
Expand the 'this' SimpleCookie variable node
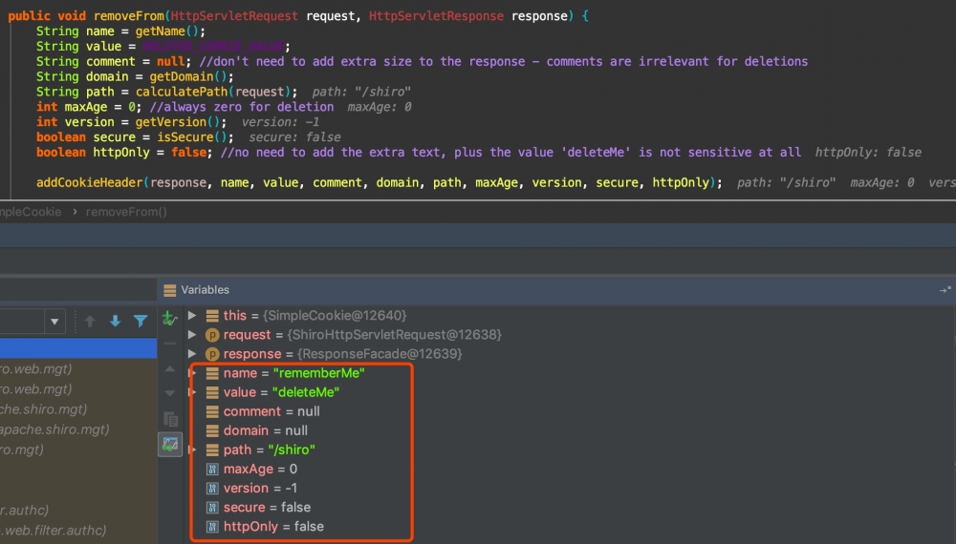point(192,315)
